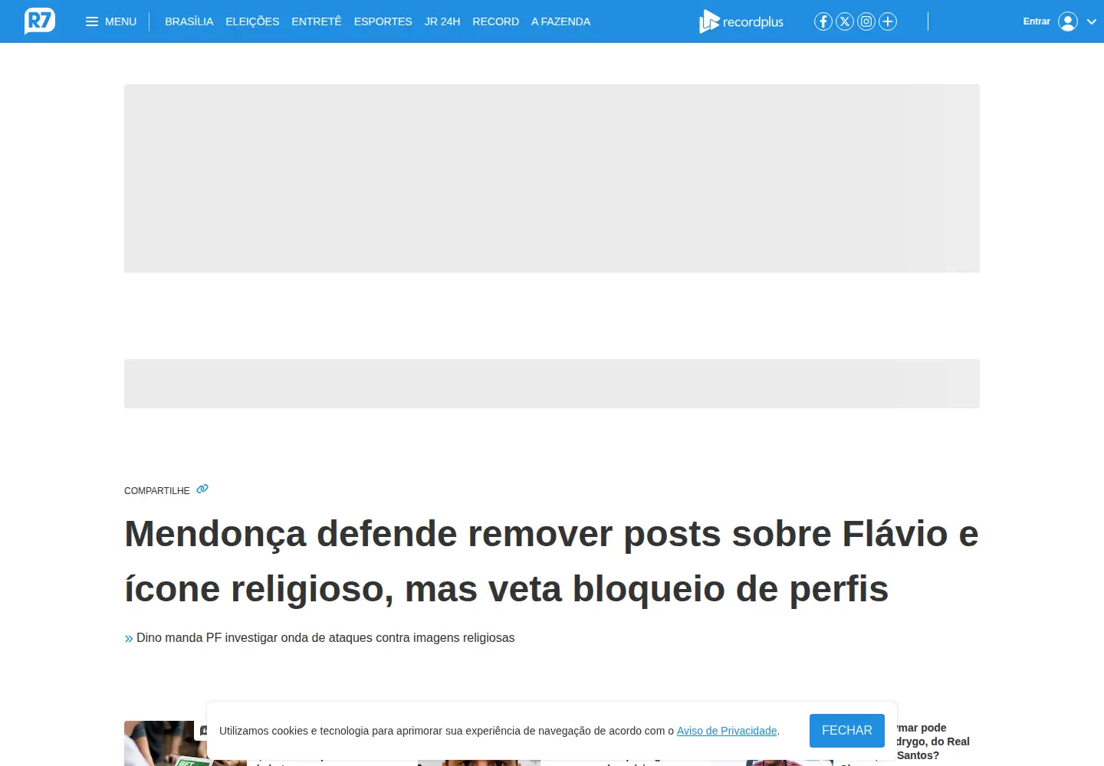Open the Real Santos related story card
The image size is (1104, 766).
click(933, 741)
